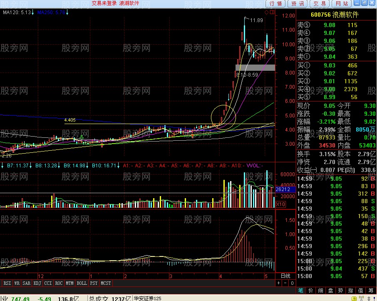Click the B9 down arrow in the volume header

pyautogui.click(x=87, y=166)
